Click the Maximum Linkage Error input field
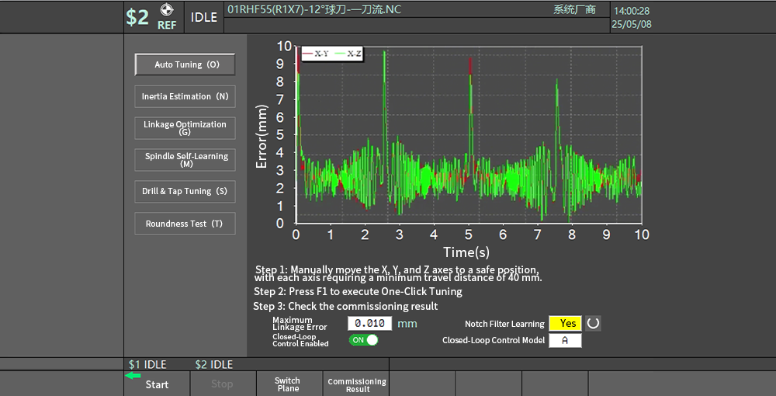This screenshot has height=396, width=776. (x=369, y=323)
